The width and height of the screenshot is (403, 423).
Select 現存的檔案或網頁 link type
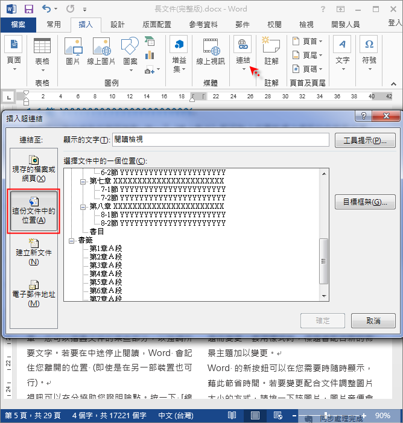[34, 169]
